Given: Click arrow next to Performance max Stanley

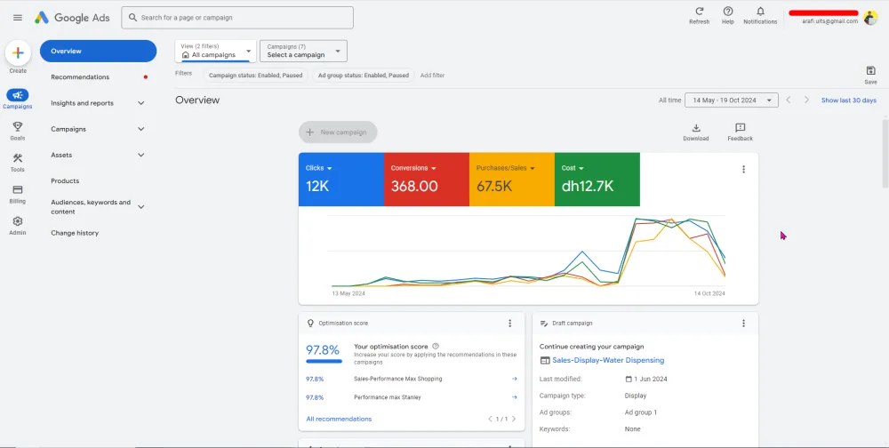Looking at the screenshot, I should pos(514,397).
